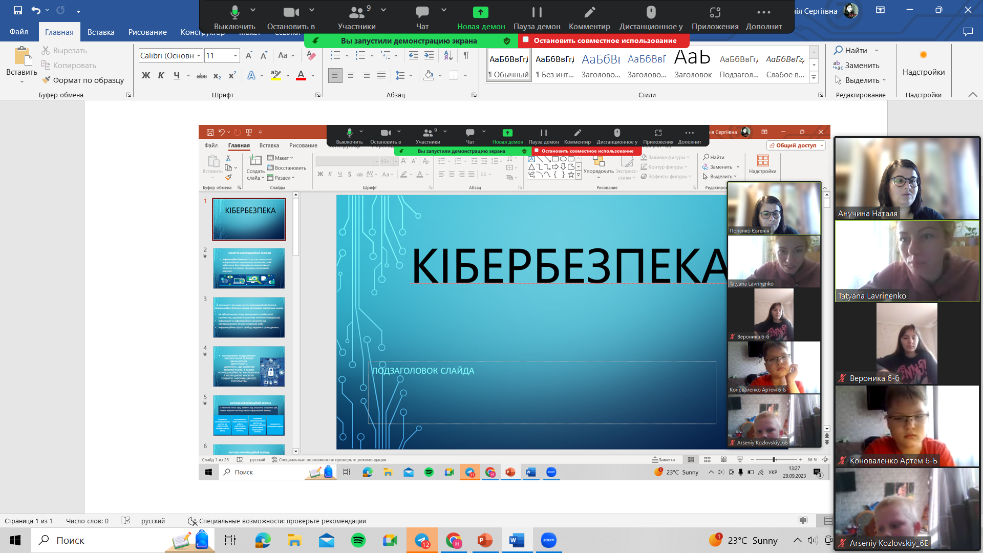Toggle Underline formatting in Word
This screenshot has width=983, height=553.
[x=177, y=75]
